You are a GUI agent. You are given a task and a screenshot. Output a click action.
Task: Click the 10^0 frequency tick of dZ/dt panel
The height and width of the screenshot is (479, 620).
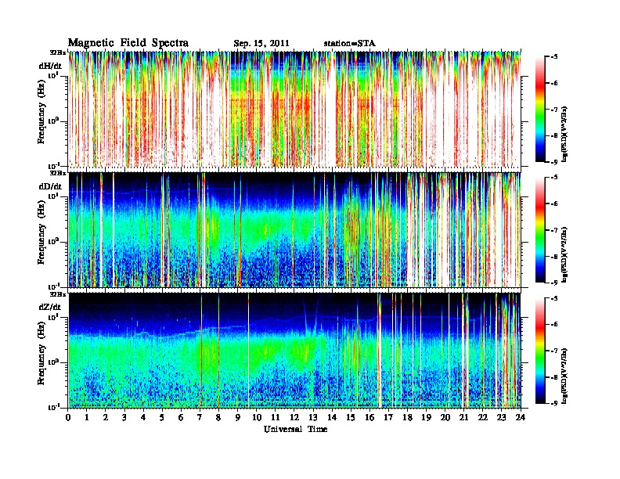[x=53, y=362]
